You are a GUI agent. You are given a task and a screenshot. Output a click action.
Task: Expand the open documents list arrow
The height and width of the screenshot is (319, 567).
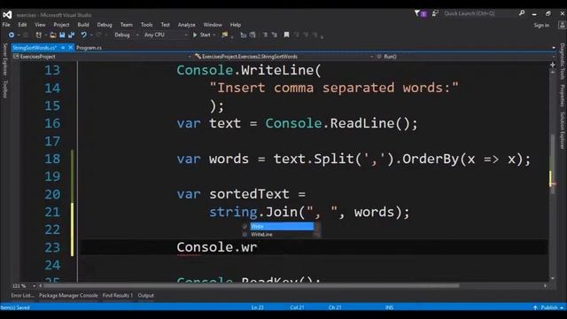[554, 48]
